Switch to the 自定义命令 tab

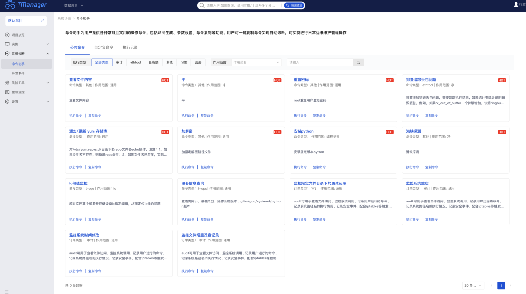(x=104, y=48)
